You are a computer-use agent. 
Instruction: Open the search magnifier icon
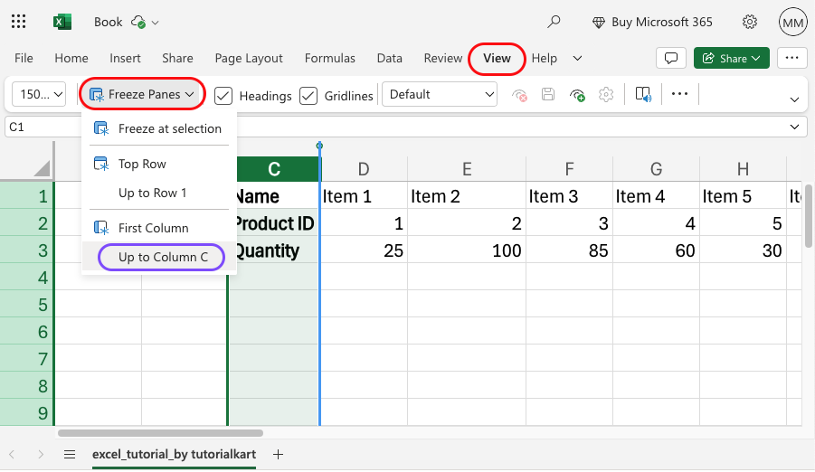pyautogui.click(x=554, y=22)
